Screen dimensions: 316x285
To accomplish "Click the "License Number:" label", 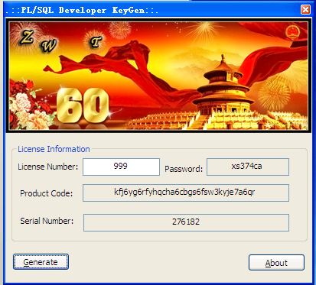I will point(47,167).
